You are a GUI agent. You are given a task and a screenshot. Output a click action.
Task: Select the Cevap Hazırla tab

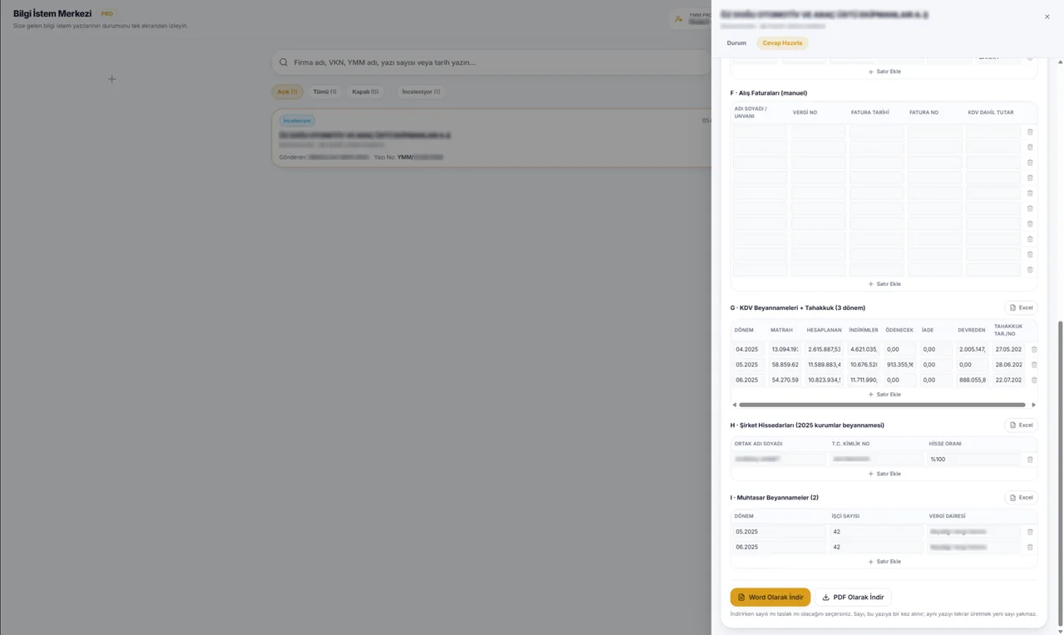point(782,43)
